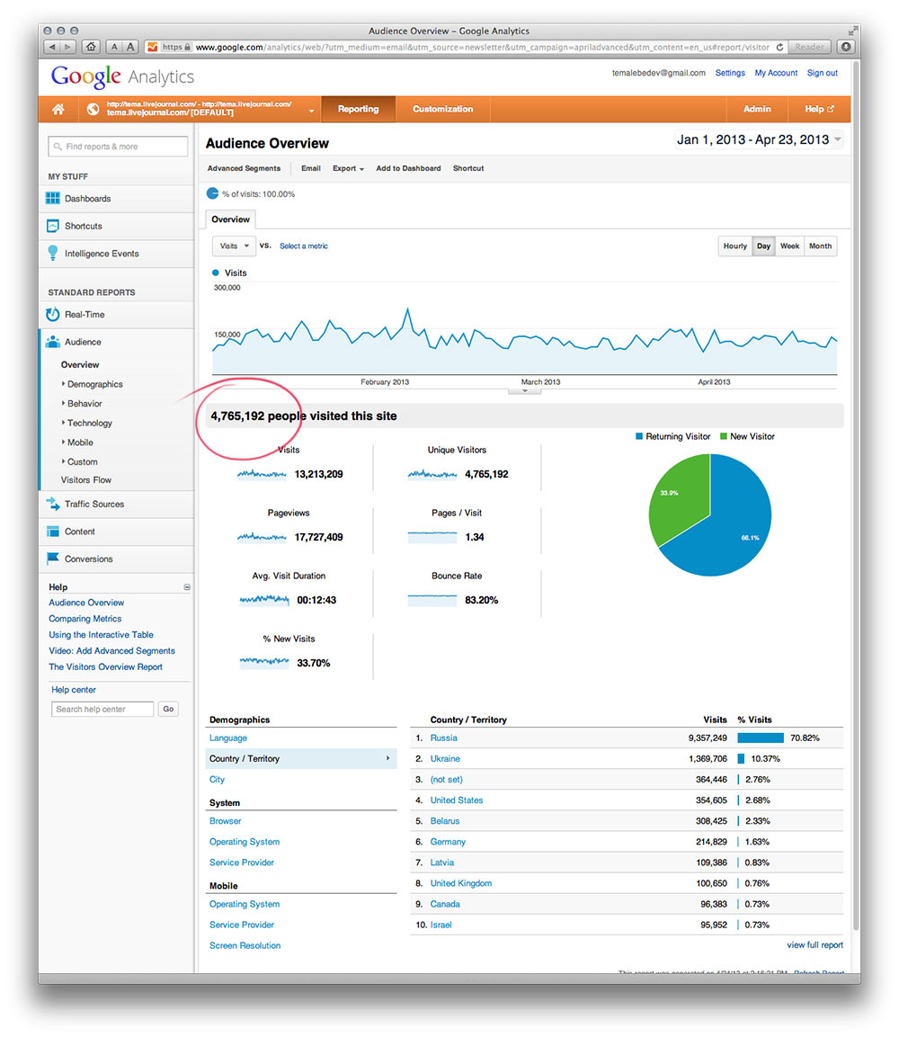Viewport: 899px width, 1037px height.
Task: Open Content reports icon
Action: click(x=53, y=532)
